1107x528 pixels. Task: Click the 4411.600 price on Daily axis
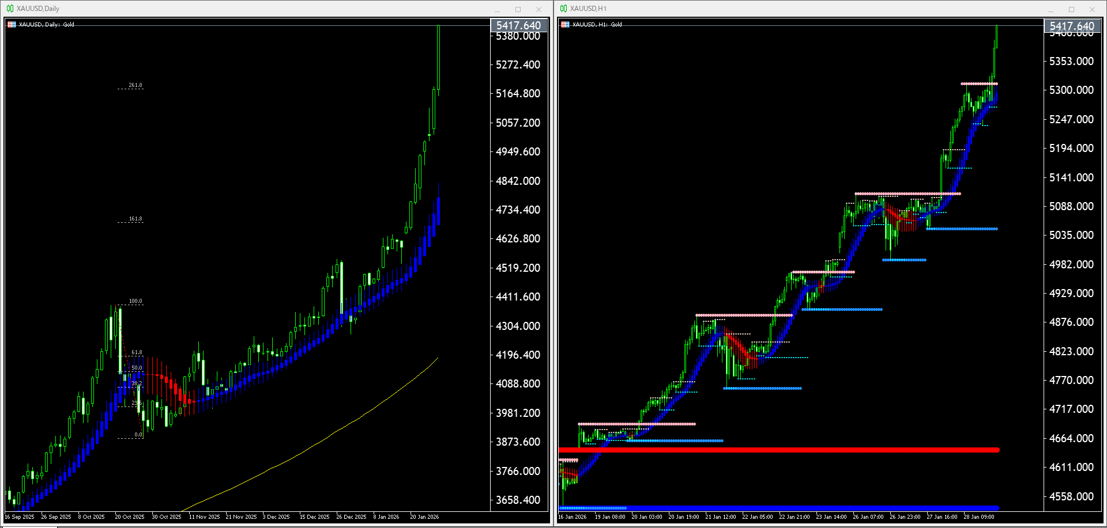click(x=518, y=297)
